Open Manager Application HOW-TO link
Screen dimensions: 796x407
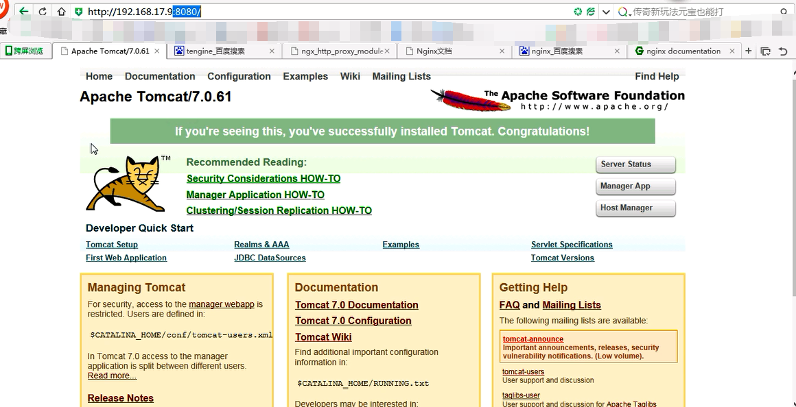(255, 195)
